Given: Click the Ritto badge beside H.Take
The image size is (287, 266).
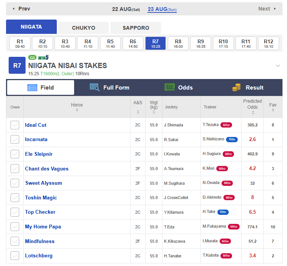Looking at the screenshot, I should click(x=223, y=212).
